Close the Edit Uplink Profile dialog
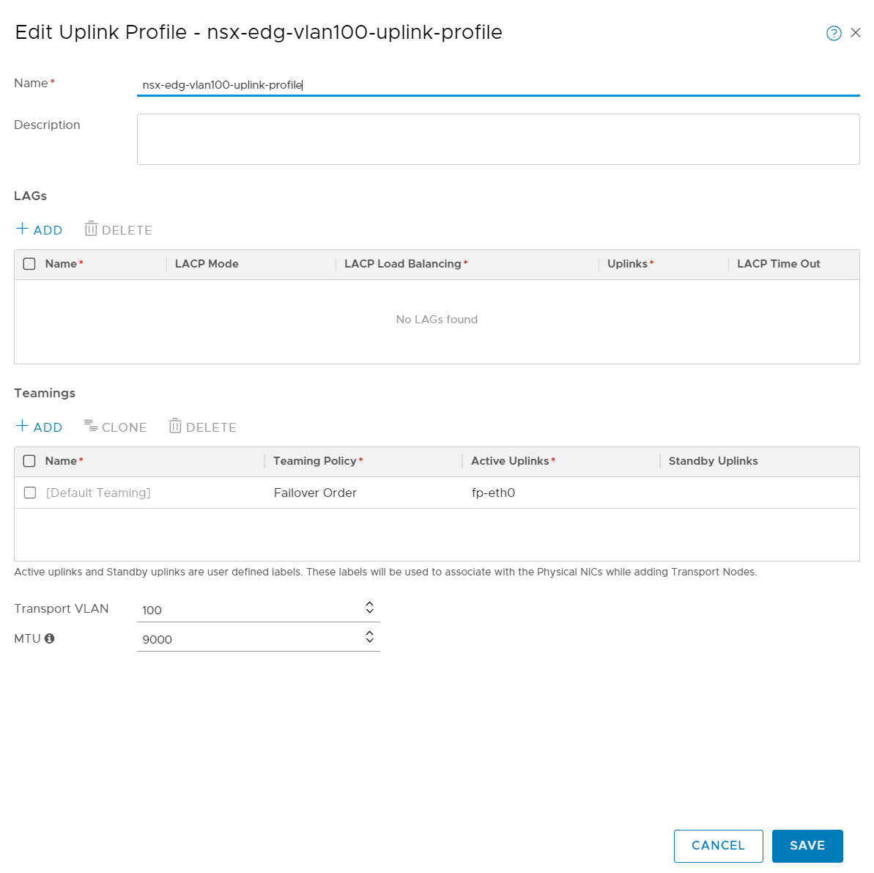Viewport: 874px width, 873px height. [856, 33]
